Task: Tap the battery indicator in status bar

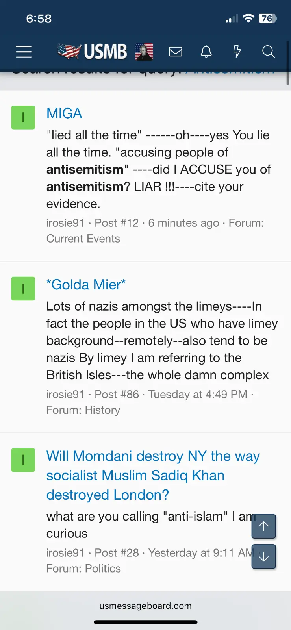Action: pos(268,19)
